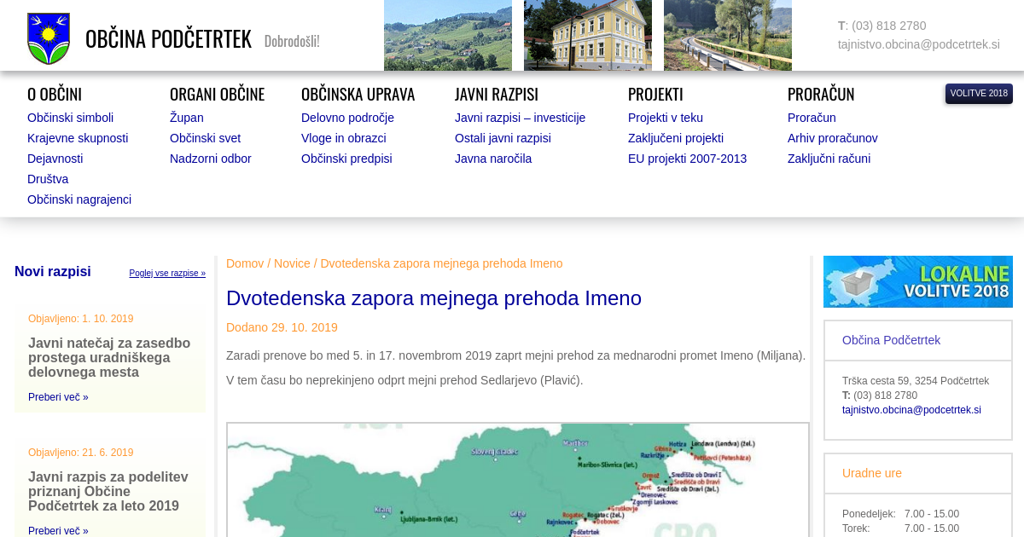Click the road bridge header photo

click(x=727, y=35)
